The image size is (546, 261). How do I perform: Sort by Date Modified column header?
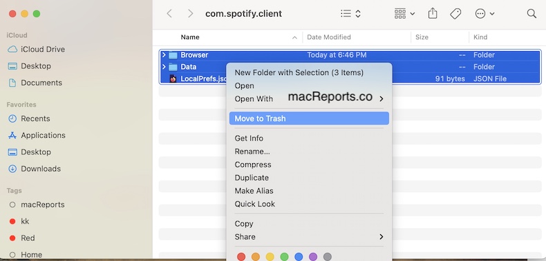[329, 37]
